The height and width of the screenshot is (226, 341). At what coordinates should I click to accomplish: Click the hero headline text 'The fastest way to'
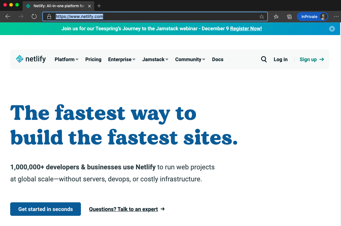click(103, 114)
